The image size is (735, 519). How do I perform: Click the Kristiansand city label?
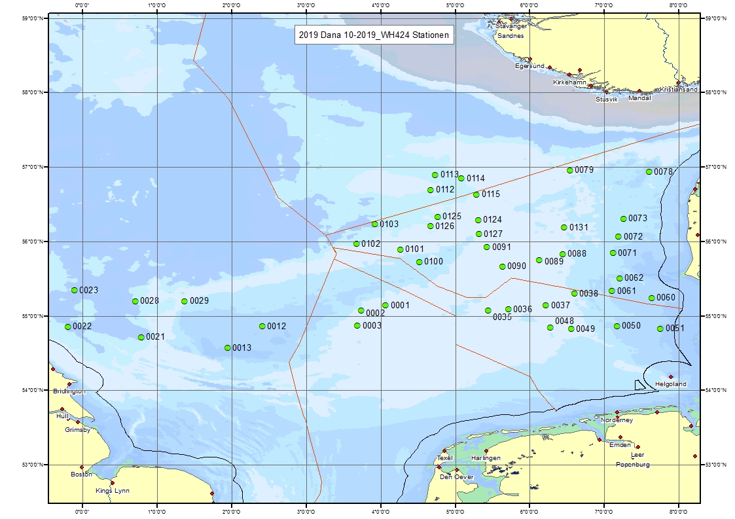(678, 90)
